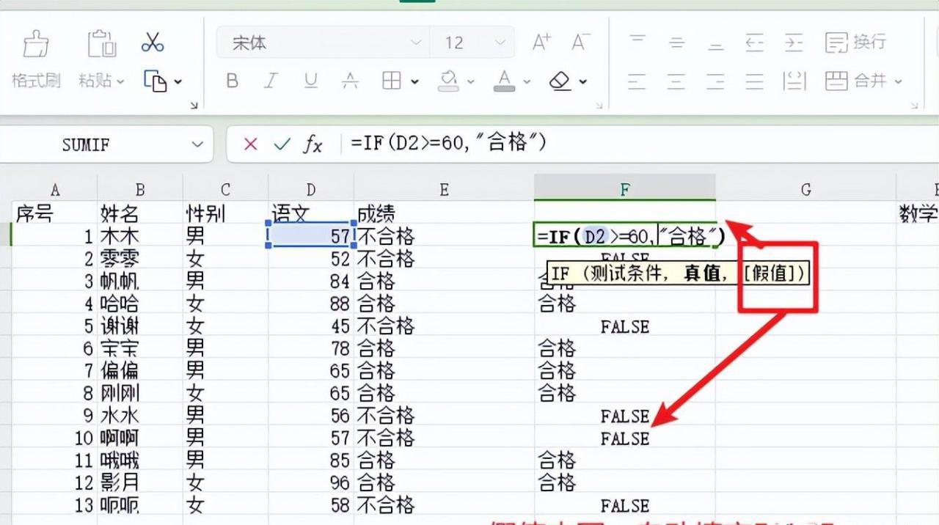Click the score cell with 84
Image resolution: width=939 pixels, height=525 pixels.
coord(311,281)
